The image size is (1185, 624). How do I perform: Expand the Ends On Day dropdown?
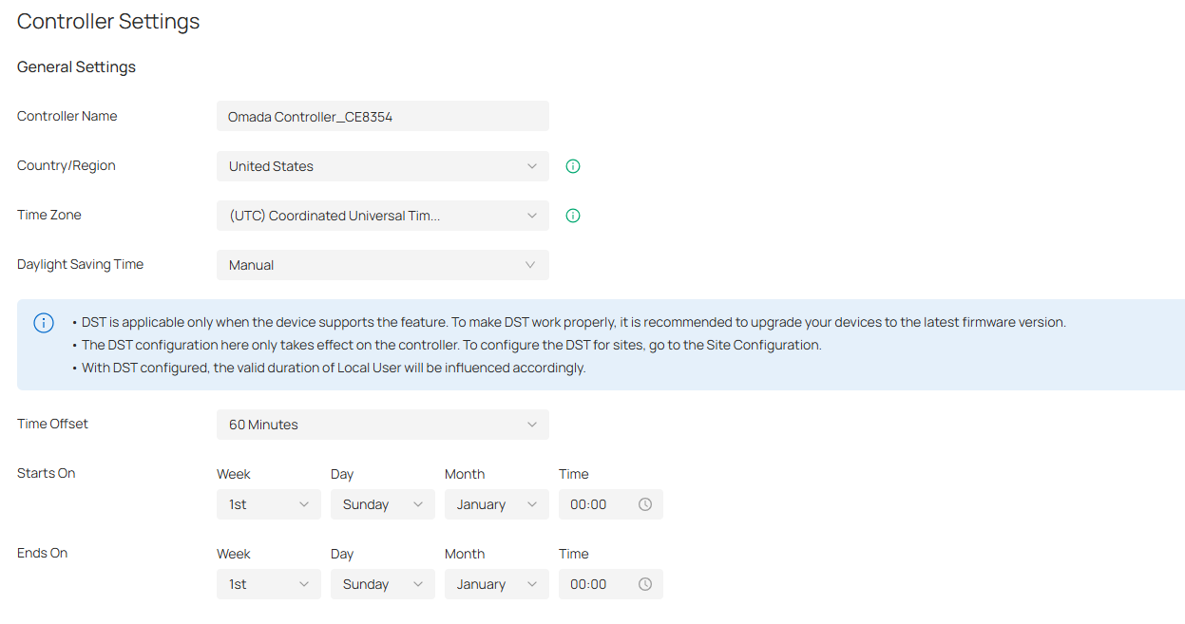tap(382, 584)
